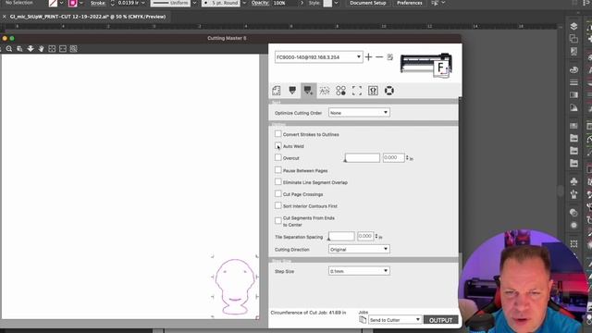The height and width of the screenshot is (333, 592).
Task: Open the Send to Cutter jobs dropdown
Action: pyautogui.click(x=395, y=320)
